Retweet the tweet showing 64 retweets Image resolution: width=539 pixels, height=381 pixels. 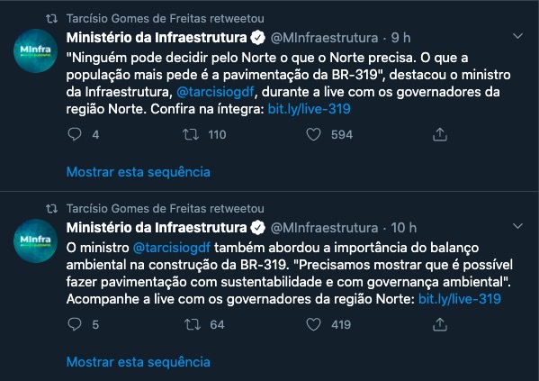(x=193, y=324)
